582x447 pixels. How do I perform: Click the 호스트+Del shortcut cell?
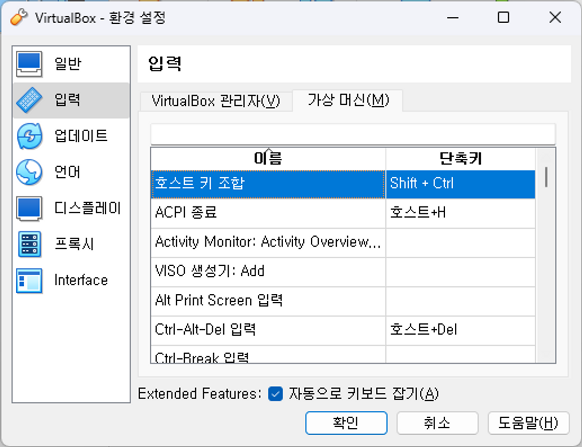click(461, 331)
